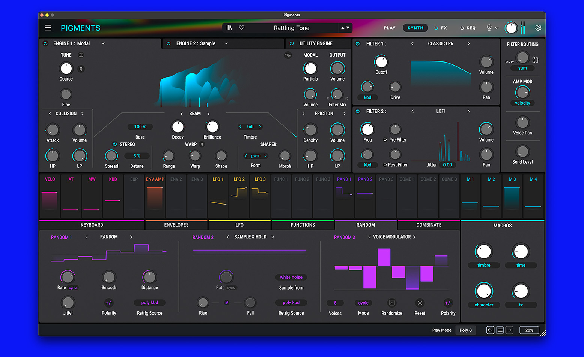
Task: Open the history list icon
Action: (500, 330)
